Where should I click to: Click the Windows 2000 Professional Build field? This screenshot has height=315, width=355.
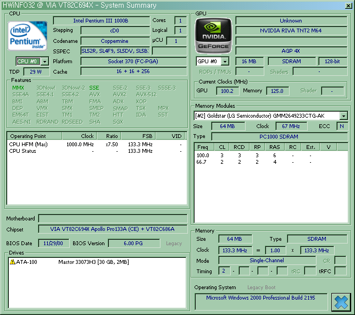point(261,302)
